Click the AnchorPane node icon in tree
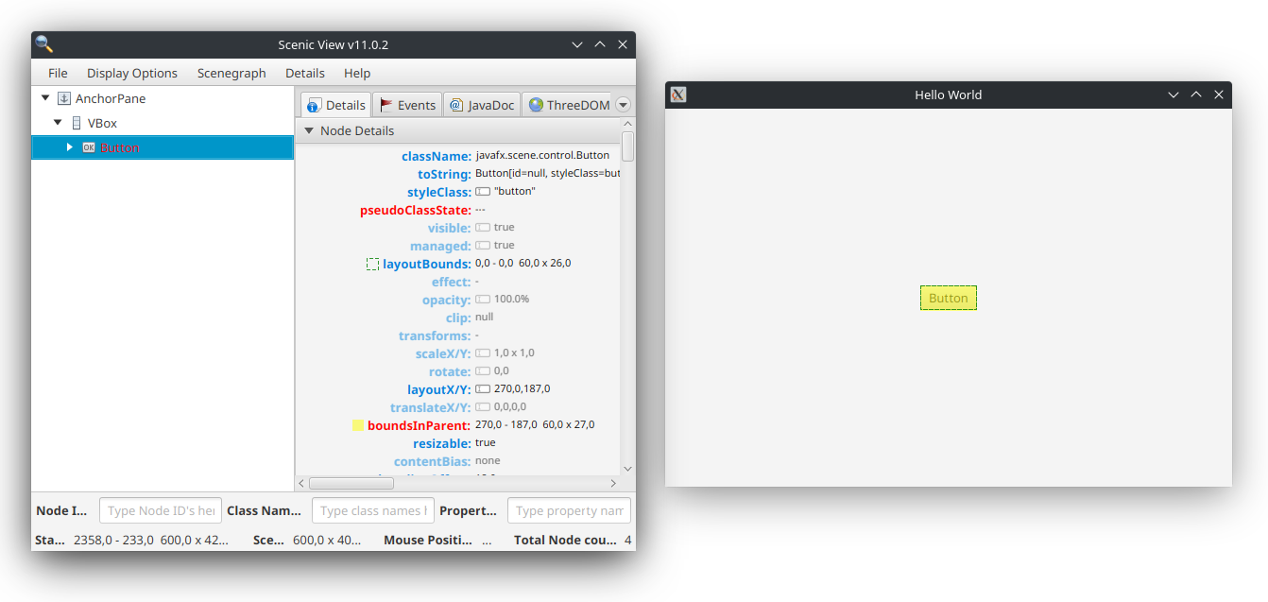This screenshot has width=1268, height=602. tap(64, 98)
